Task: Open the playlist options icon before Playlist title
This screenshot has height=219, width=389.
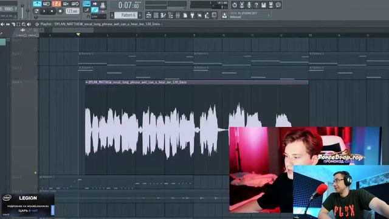Action: [x=36, y=24]
